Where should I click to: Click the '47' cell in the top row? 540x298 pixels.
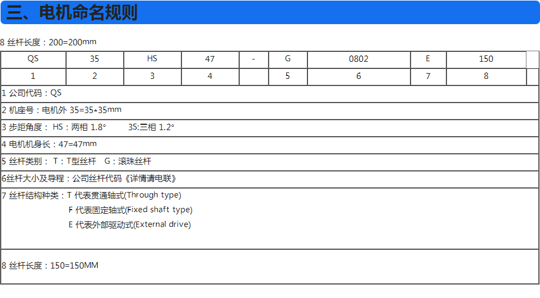coord(210,59)
